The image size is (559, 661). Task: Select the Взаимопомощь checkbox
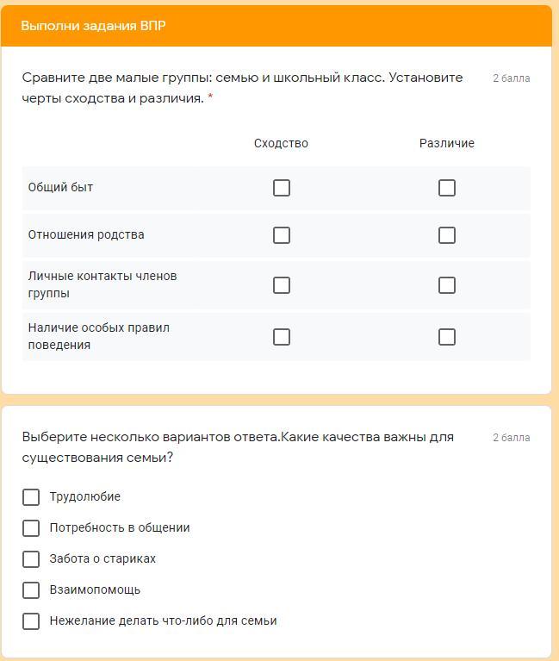[x=31, y=590]
